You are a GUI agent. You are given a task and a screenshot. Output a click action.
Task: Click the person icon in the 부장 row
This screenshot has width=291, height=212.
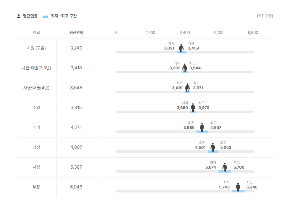point(238,187)
